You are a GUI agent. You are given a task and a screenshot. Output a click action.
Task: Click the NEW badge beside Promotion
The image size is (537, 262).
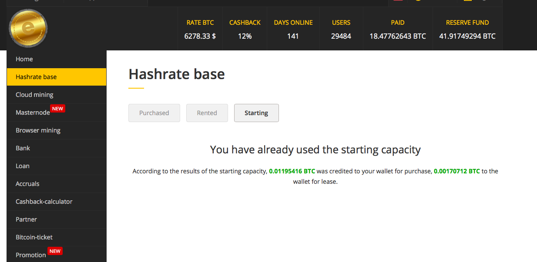(55, 251)
